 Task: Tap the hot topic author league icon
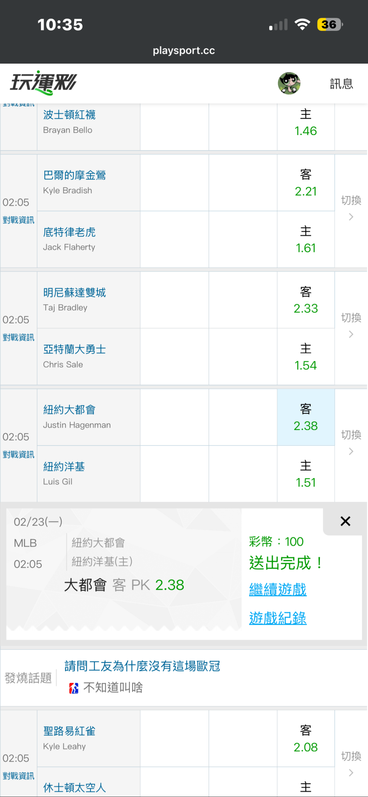click(x=74, y=688)
